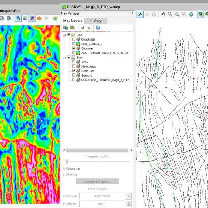Click the globe full extent icon
Viewport: 208px width, 208px height.
click(191, 15)
